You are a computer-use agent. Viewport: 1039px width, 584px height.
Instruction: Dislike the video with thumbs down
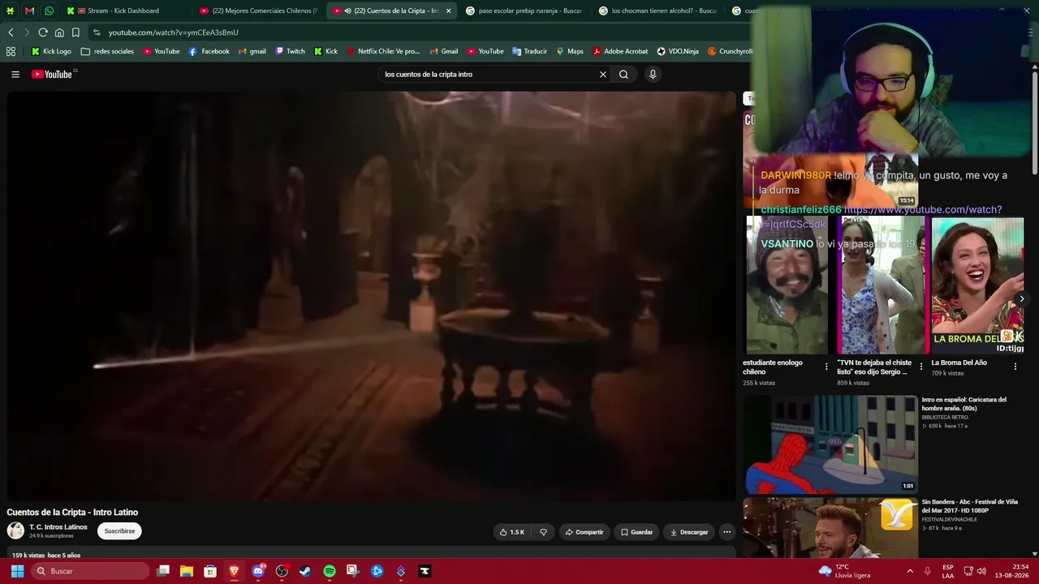click(x=543, y=532)
